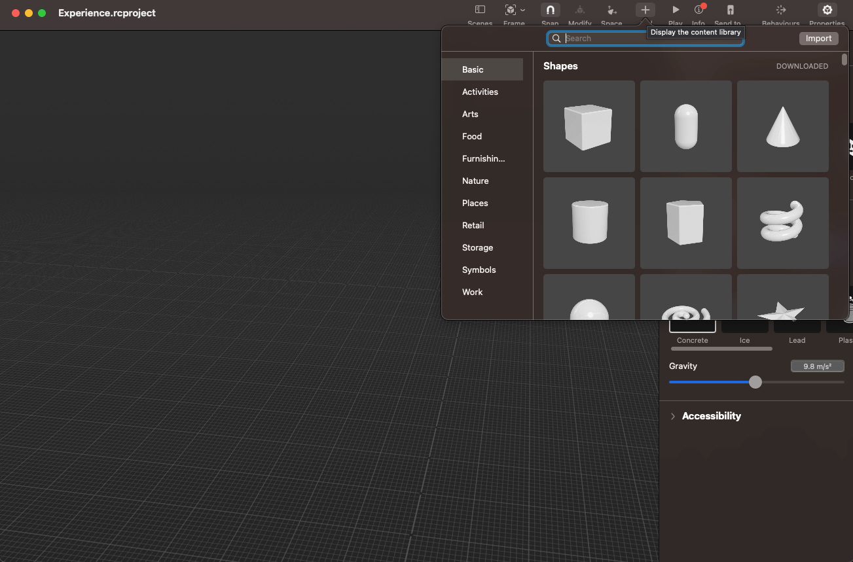Viewport: 853px width, 562px height.
Task: Click the DOWNLOADED label
Action: point(802,66)
